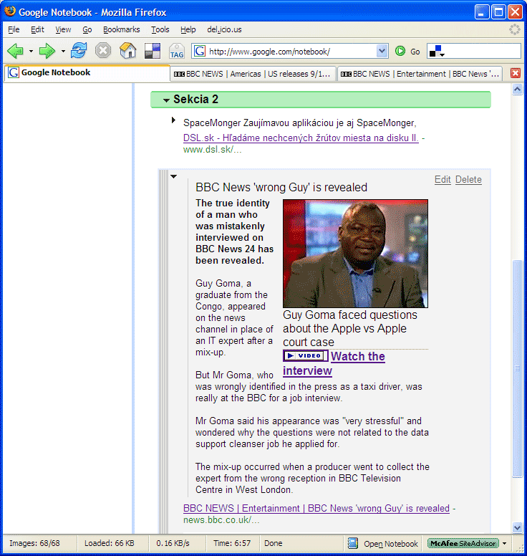527x556 pixels.
Task: Switch to the Google Notebook tab
Action: pos(87,72)
